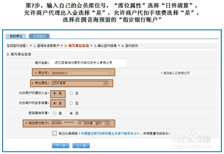This screenshot has height=154, width=224.
Task: Click the 2.填写席位信息 section heading
Action: (x=19, y=54)
